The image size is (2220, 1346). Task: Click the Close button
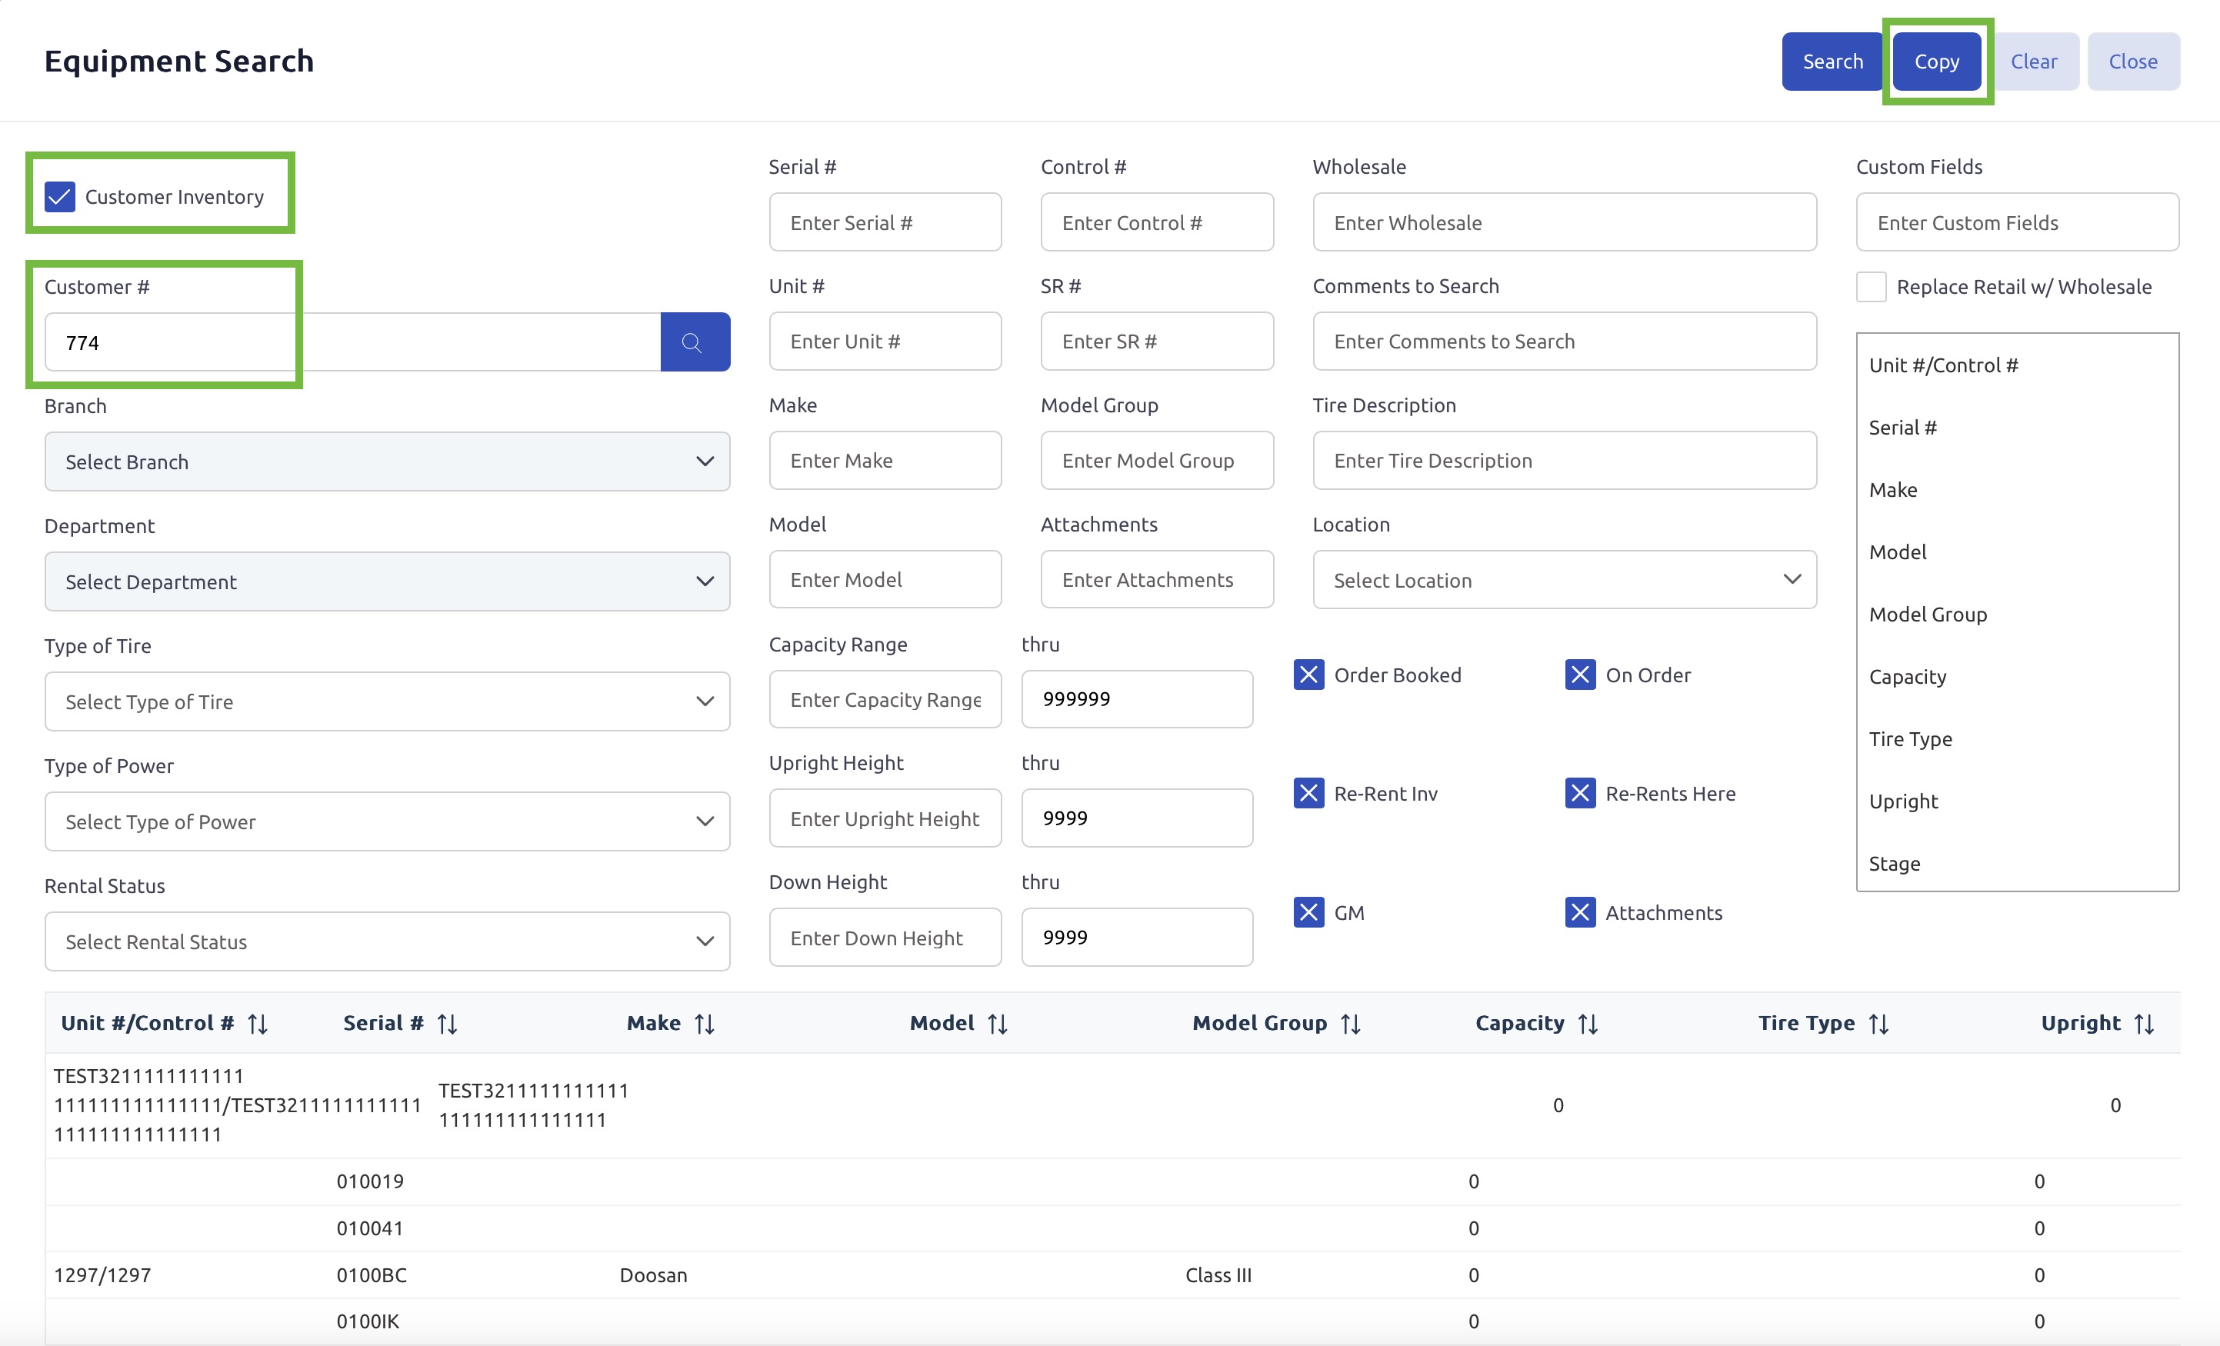[2132, 62]
